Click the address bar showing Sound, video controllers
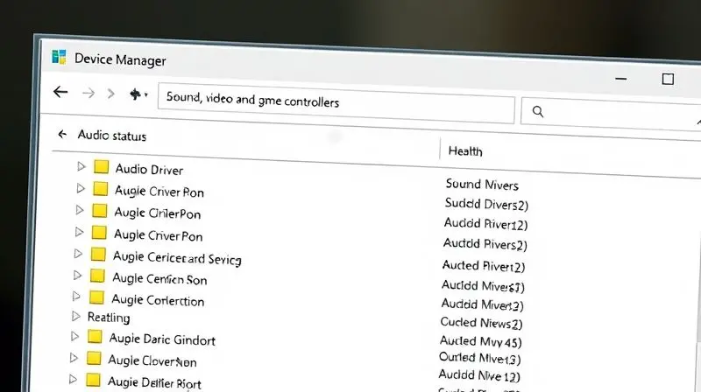 [336, 103]
